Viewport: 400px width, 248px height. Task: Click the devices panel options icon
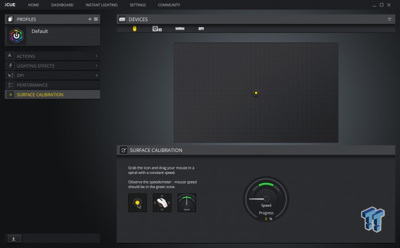point(390,19)
